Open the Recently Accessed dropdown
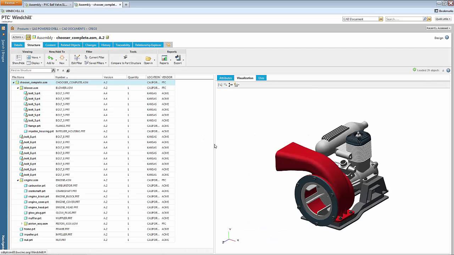The height and width of the screenshot is (255, 454). tap(439, 28)
